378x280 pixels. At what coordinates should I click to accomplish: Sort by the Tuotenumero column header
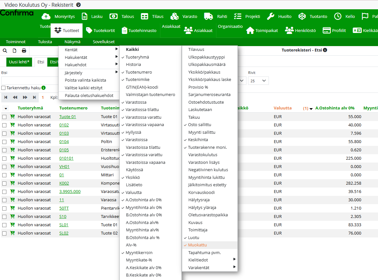[x=73, y=108]
